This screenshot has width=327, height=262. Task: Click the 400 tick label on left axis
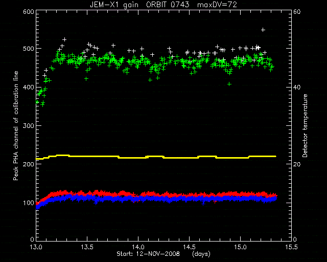pos(29,87)
